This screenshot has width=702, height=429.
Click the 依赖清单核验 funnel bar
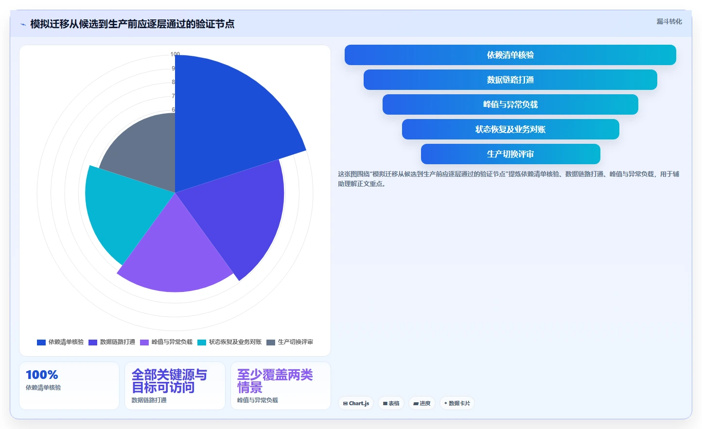coord(510,55)
